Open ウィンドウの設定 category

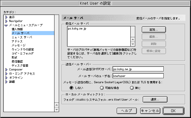[x=23, y=49]
